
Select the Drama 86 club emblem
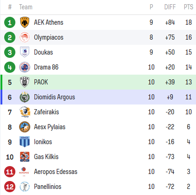pos(25,67)
